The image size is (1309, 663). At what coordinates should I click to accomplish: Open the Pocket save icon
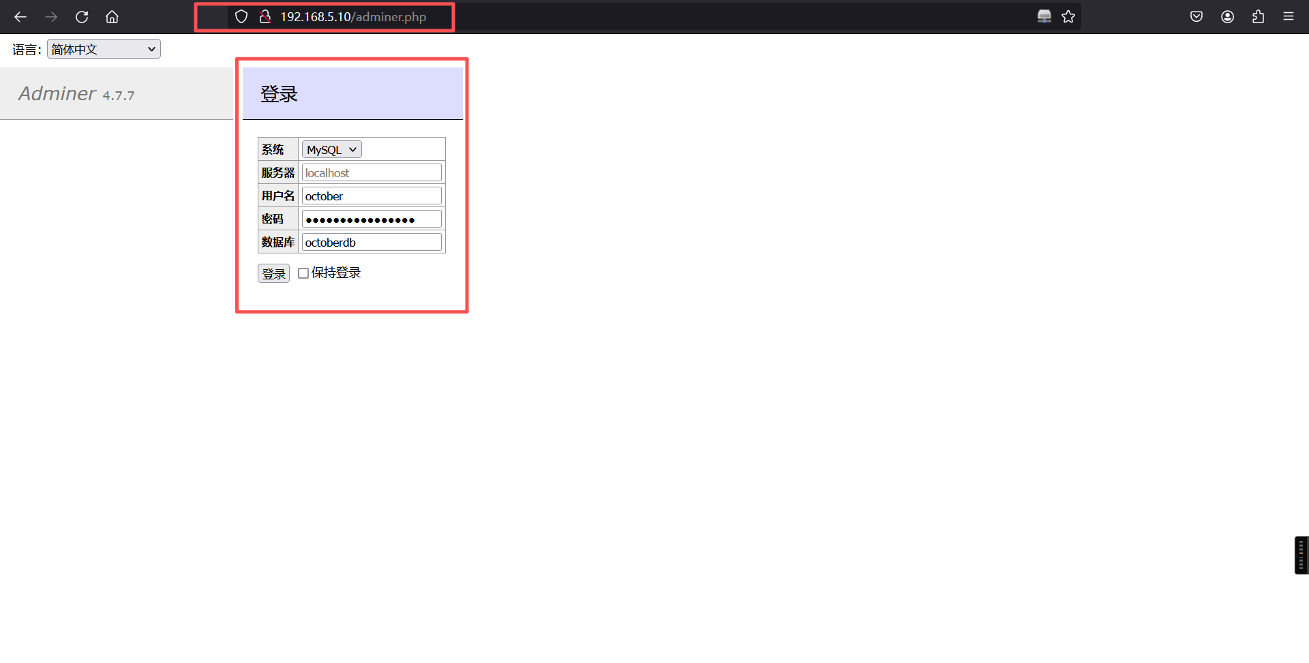pos(1197,16)
